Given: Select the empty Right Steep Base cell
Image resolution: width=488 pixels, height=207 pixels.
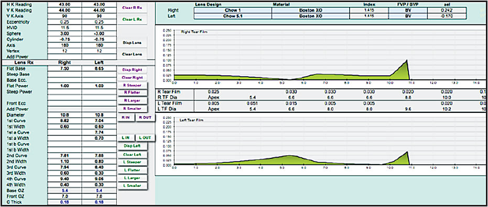Looking at the screenshot, I should click(x=64, y=74).
